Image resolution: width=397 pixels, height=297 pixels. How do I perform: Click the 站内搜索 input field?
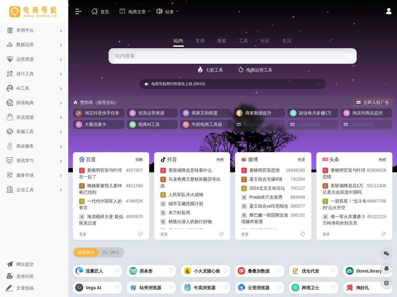coord(233,56)
